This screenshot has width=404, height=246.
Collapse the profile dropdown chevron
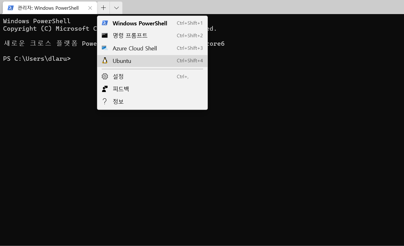tap(116, 8)
